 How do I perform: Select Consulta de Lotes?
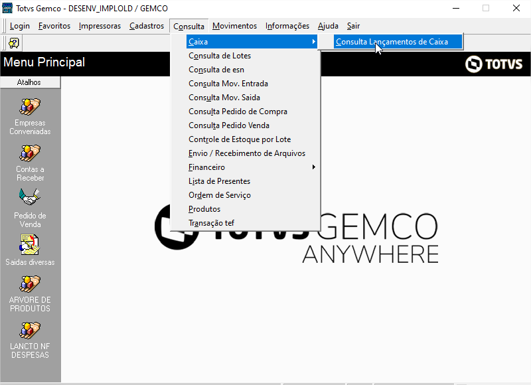pyautogui.click(x=252, y=56)
